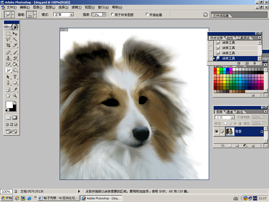Toggle the paintbrush box beside 背景 layer
This screenshot has width=269, height=202.
click(x=223, y=132)
